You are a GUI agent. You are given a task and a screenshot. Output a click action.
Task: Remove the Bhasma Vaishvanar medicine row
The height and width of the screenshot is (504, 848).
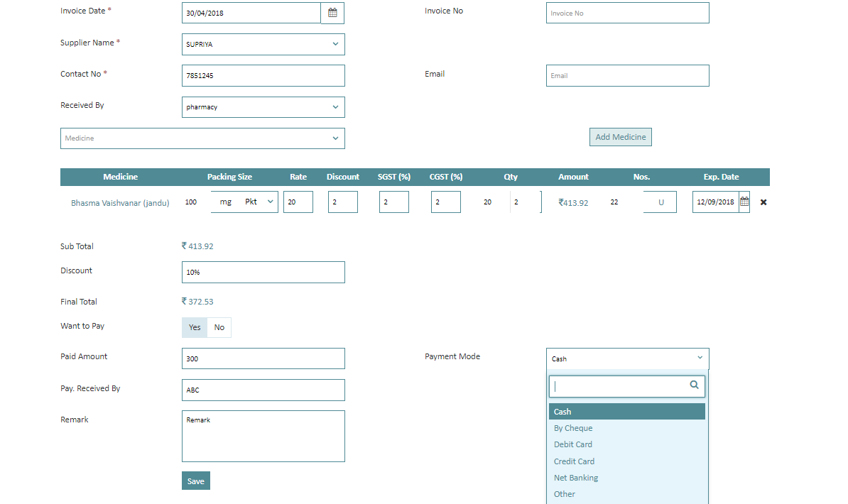[763, 202]
